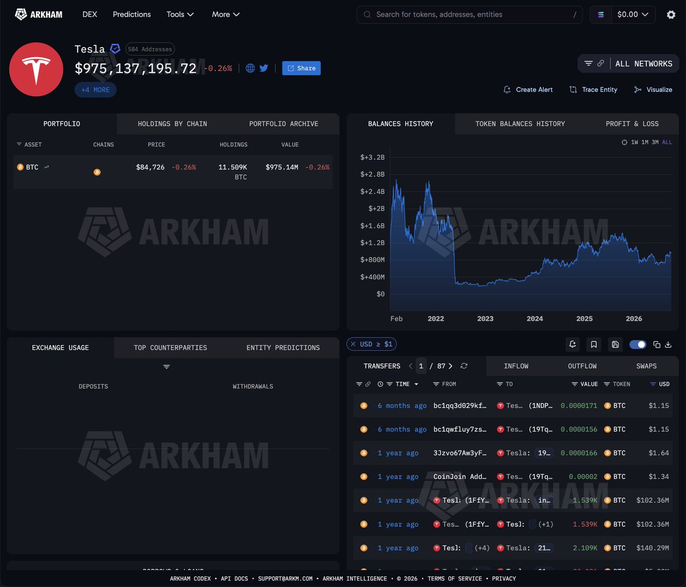Open the $0.00 balance dropdown

pos(633,15)
